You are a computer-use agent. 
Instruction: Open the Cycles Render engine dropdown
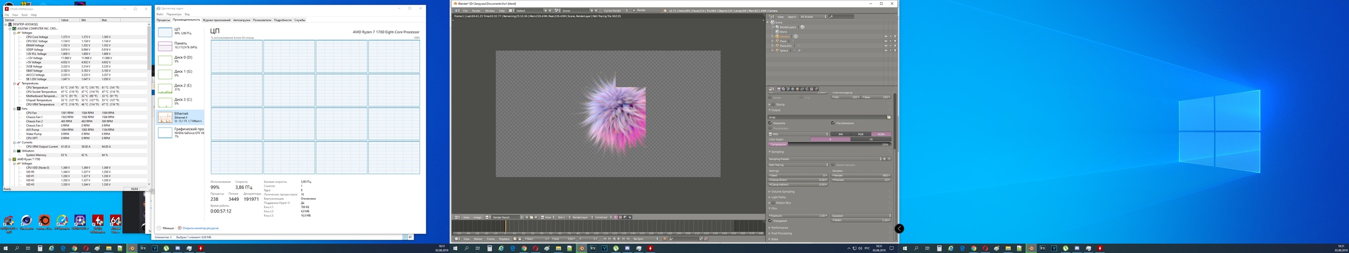pyautogui.click(x=615, y=11)
